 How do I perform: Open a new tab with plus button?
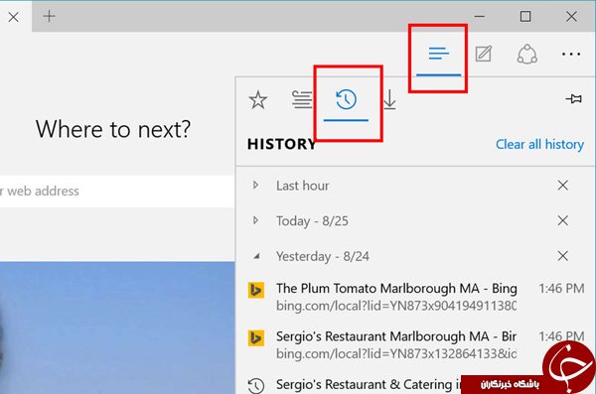pyautogui.click(x=49, y=16)
